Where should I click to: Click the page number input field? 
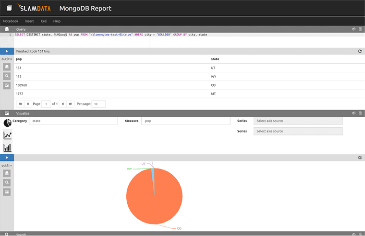tap(46, 104)
